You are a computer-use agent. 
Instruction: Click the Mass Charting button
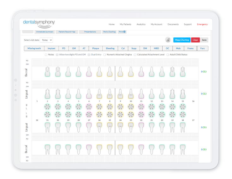point(182,40)
